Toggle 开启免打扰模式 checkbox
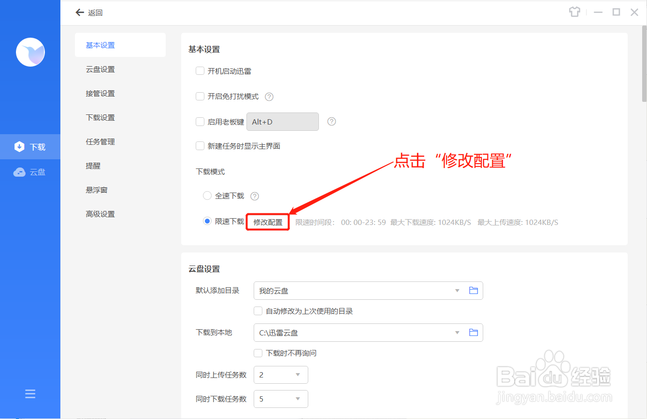The width and height of the screenshot is (647, 419). pyautogui.click(x=200, y=96)
